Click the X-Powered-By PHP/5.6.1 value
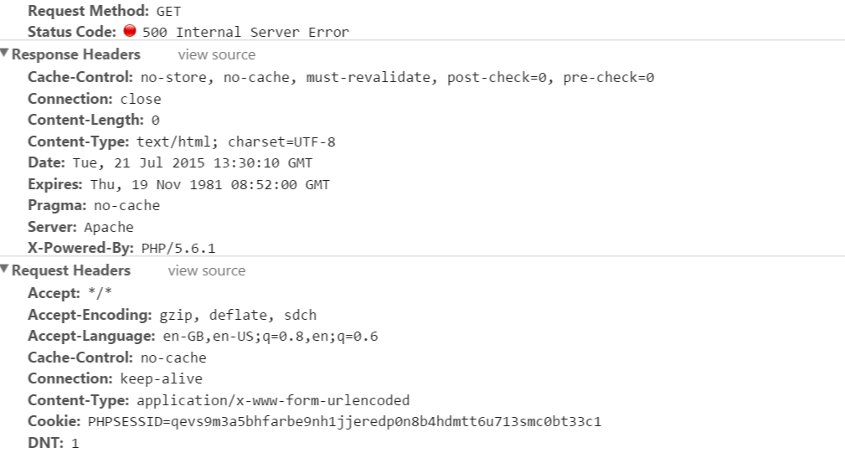This screenshot has width=845, height=458. (x=179, y=249)
